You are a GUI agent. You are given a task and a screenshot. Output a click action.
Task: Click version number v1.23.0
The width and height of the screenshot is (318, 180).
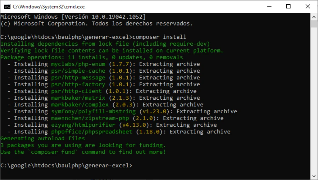click(x=154, y=111)
